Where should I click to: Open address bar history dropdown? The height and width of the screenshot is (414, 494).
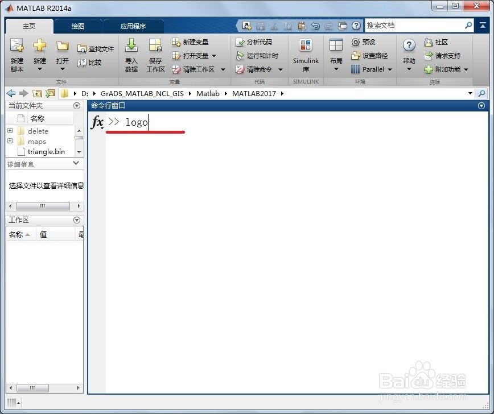[470, 93]
